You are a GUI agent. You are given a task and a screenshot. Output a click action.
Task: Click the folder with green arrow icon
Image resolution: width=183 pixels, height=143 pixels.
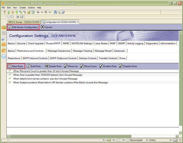[x=29, y=12]
